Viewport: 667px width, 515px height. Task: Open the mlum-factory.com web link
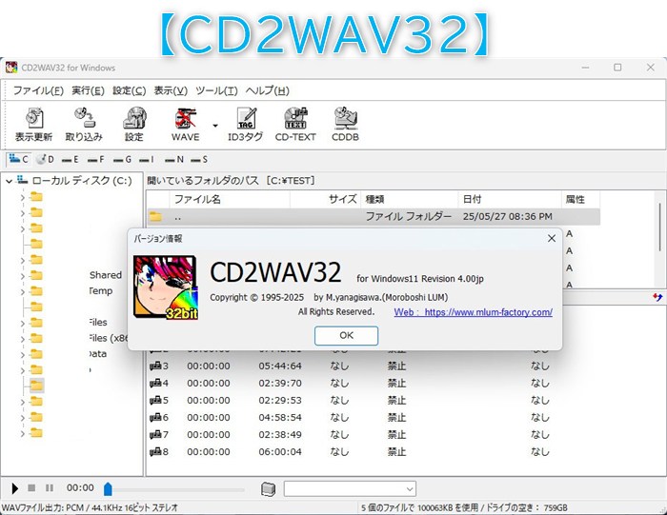473,312
